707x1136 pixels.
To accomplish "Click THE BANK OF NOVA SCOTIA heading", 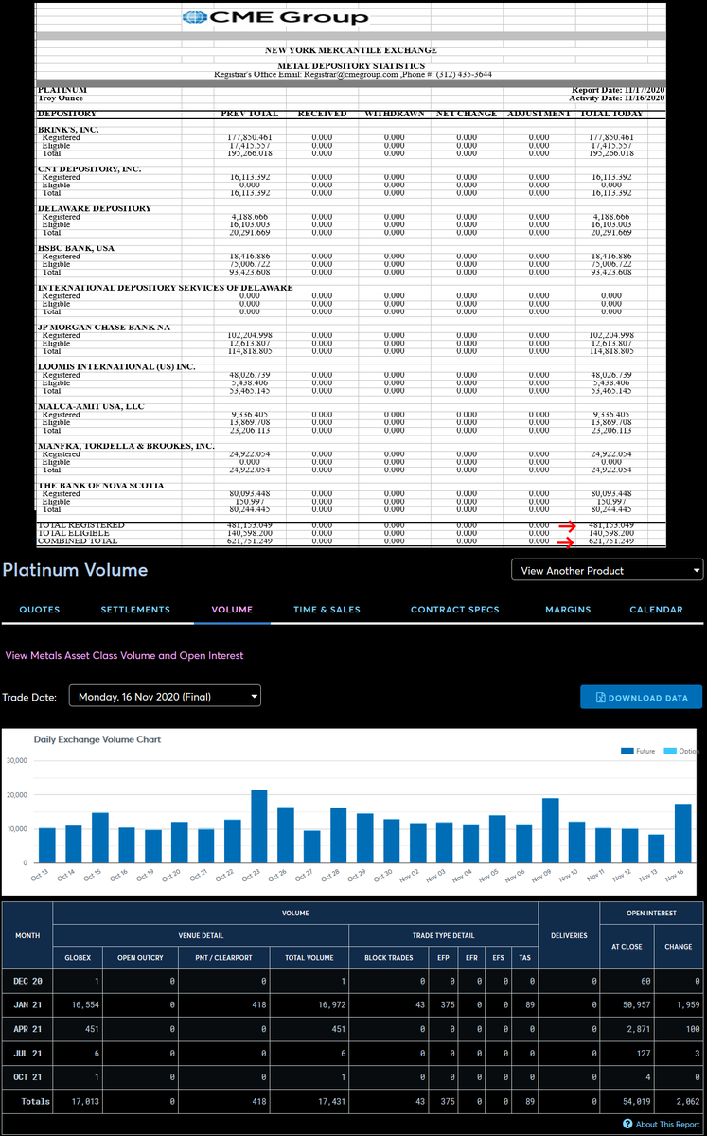I will point(100,486).
